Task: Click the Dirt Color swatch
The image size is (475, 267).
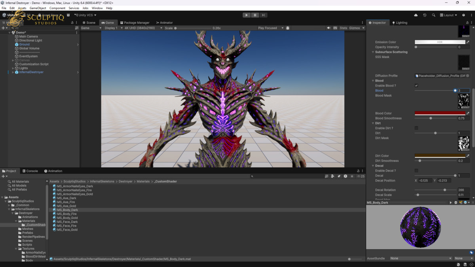Action: [439, 156]
